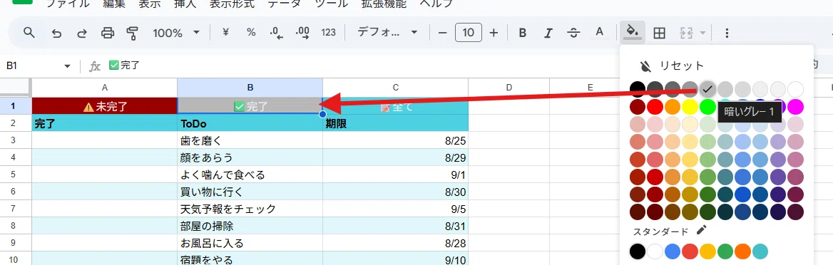
Task: Select the ToDo header cell
Action: (250, 123)
